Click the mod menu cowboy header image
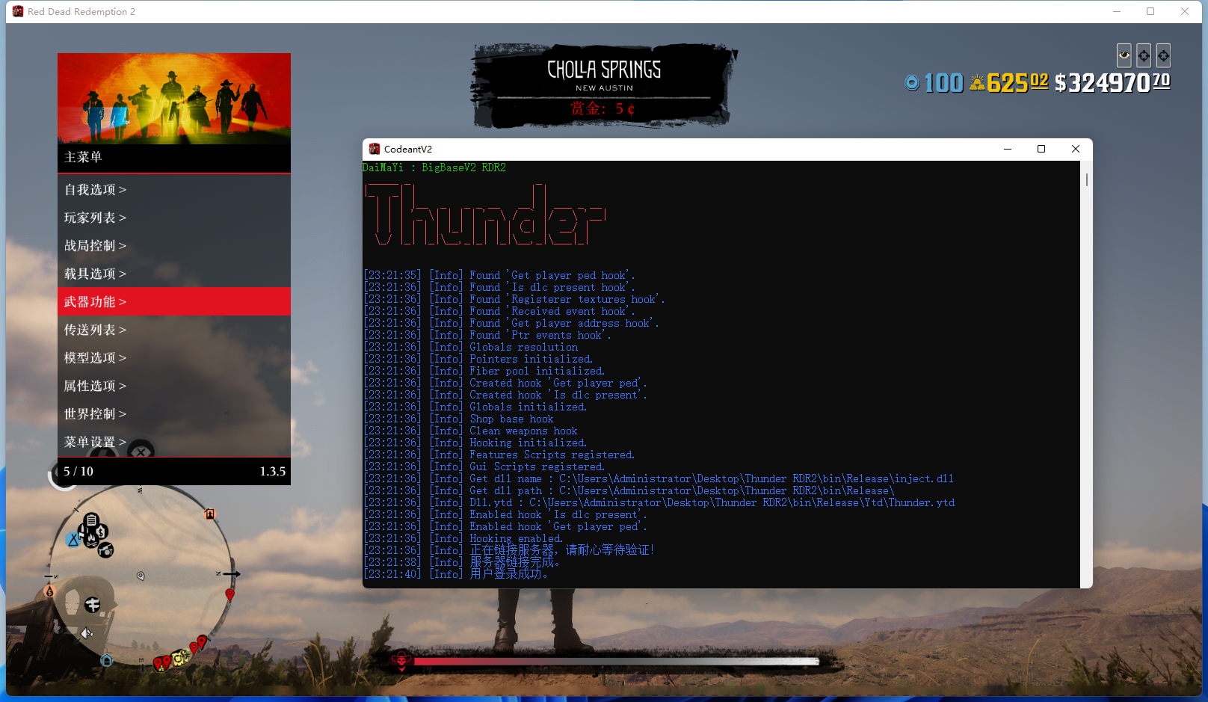Image resolution: width=1208 pixels, height=702 pixels. click(x=174, y=98)
